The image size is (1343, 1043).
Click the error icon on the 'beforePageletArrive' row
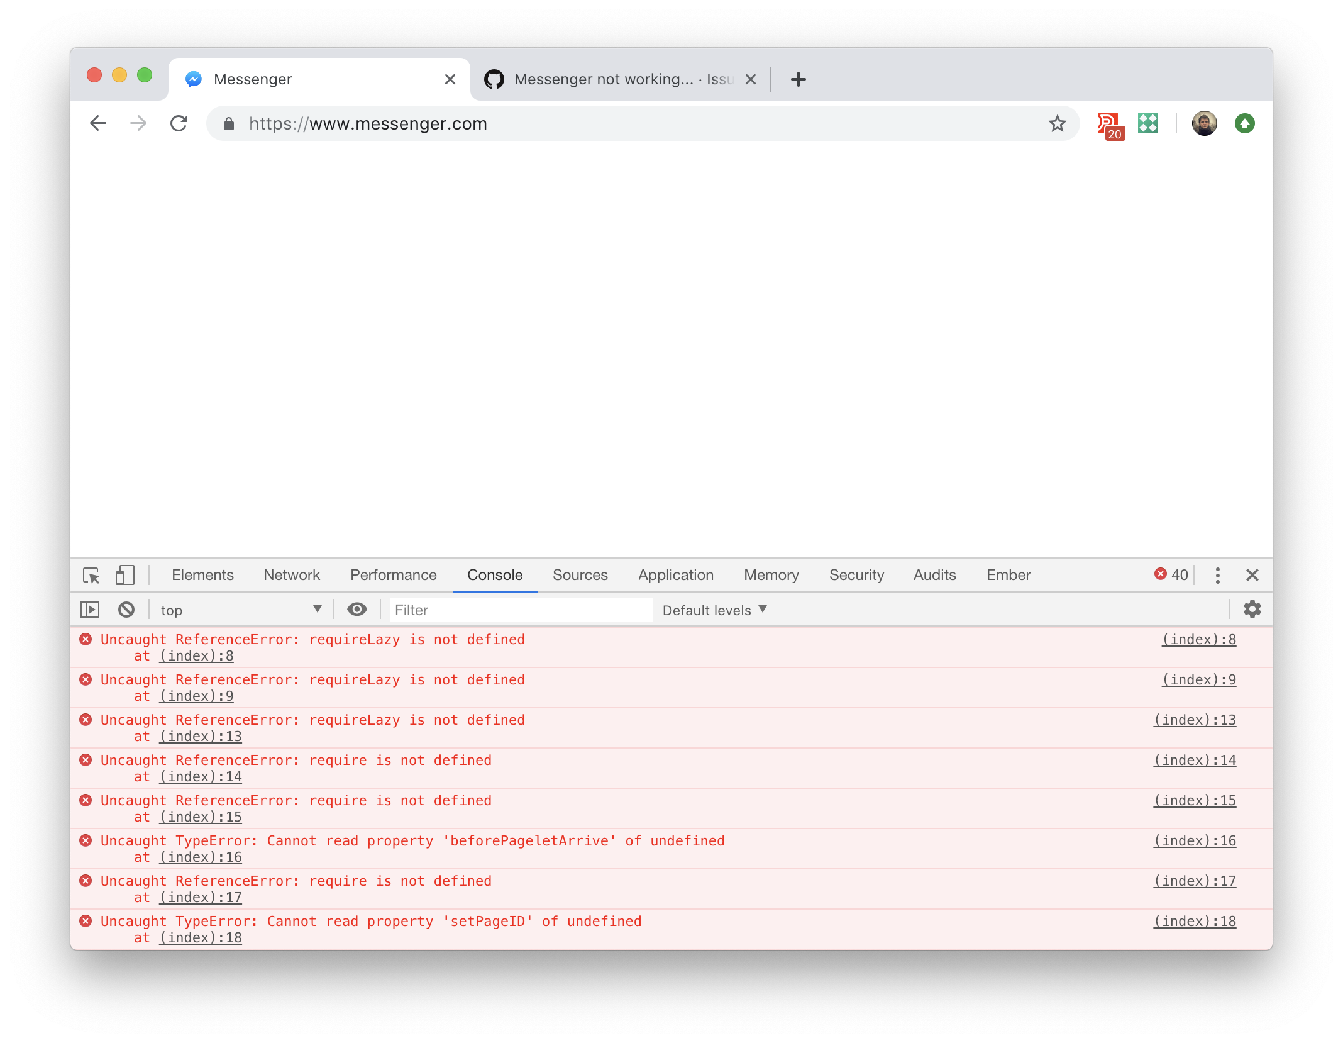(86, 840)
